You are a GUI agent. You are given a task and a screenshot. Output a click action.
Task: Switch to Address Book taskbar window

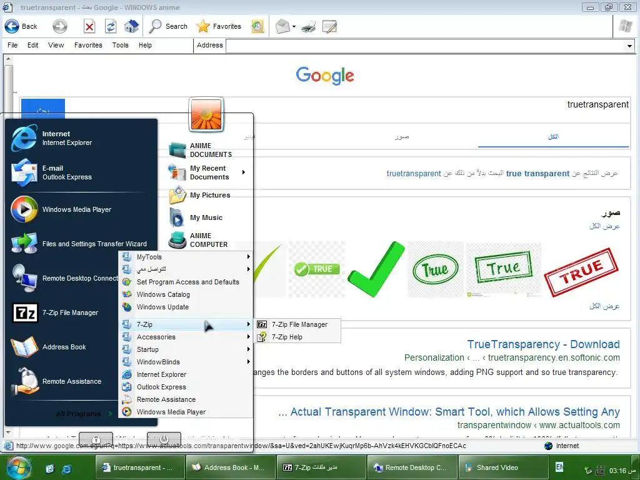pos(230,467)
